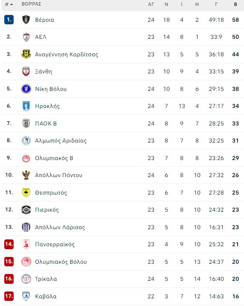Open the ΠΑΟΚ Β crest icon
244x306 pixels.
(26, 123)
